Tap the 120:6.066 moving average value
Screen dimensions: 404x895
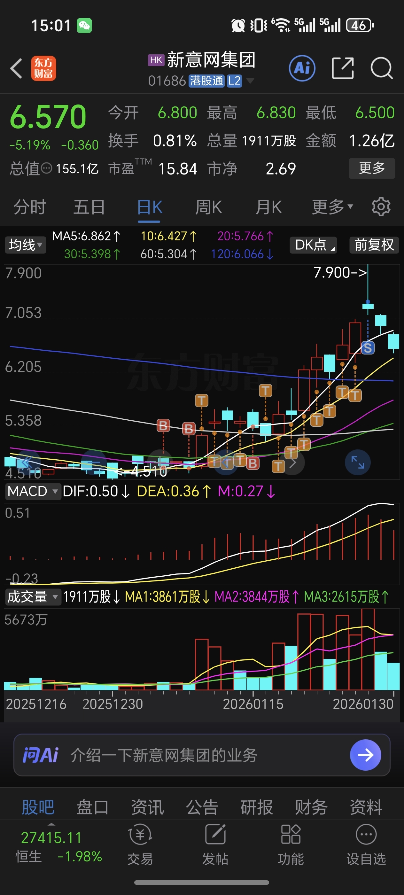click(x=243, y=254)
